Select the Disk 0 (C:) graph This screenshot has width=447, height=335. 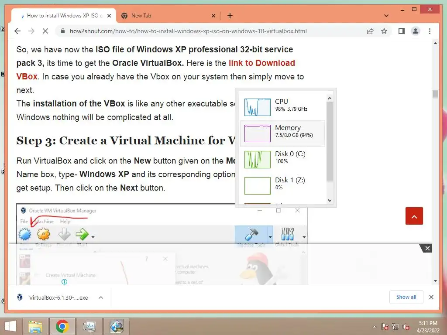point(258,160)
